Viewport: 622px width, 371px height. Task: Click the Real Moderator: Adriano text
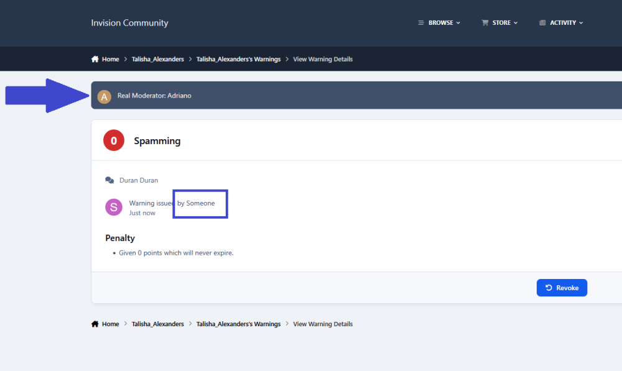tap(154, 96)
